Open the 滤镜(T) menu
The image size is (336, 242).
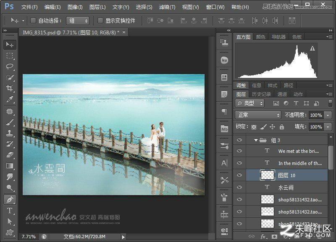(x=167, y=7)
